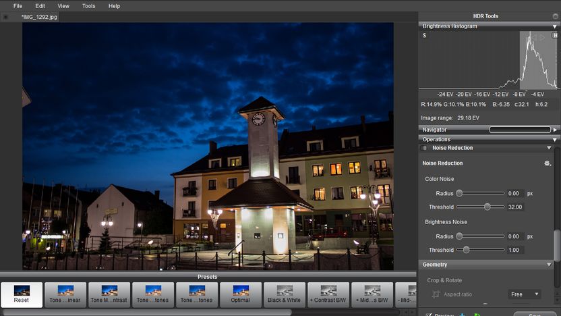Click the Brightness Noise Threshold 1.00 field

(x=515, y=250)
